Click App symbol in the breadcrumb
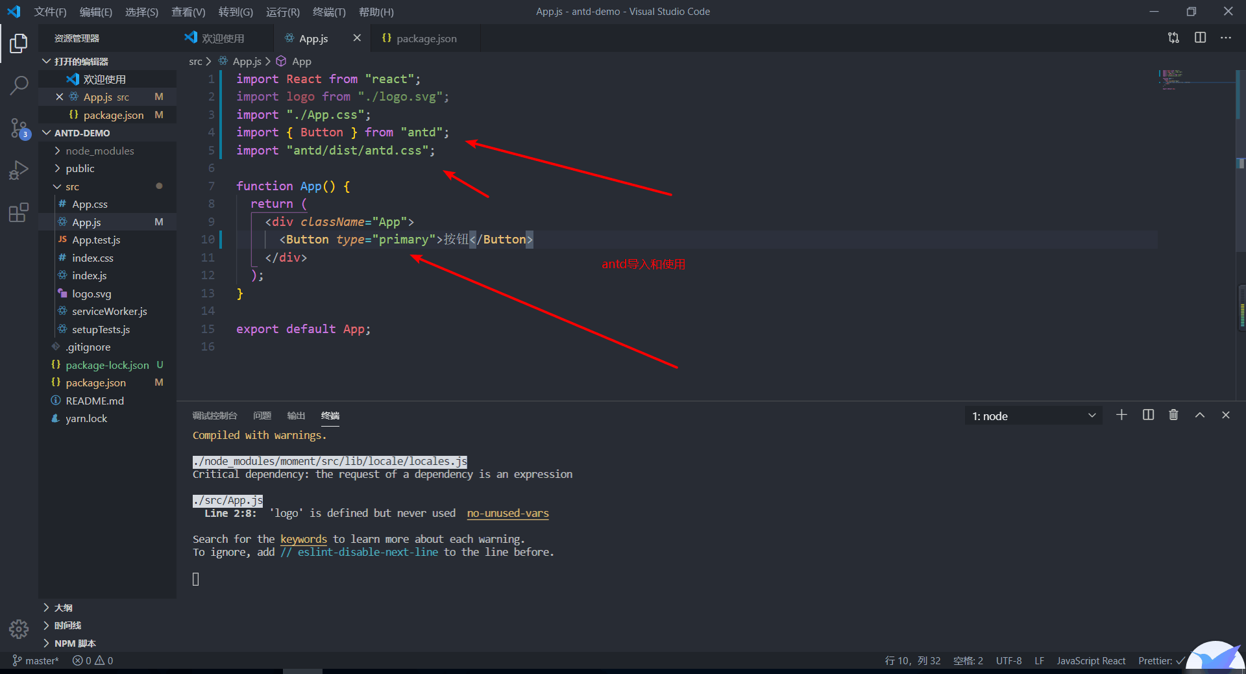 point(301,61)
